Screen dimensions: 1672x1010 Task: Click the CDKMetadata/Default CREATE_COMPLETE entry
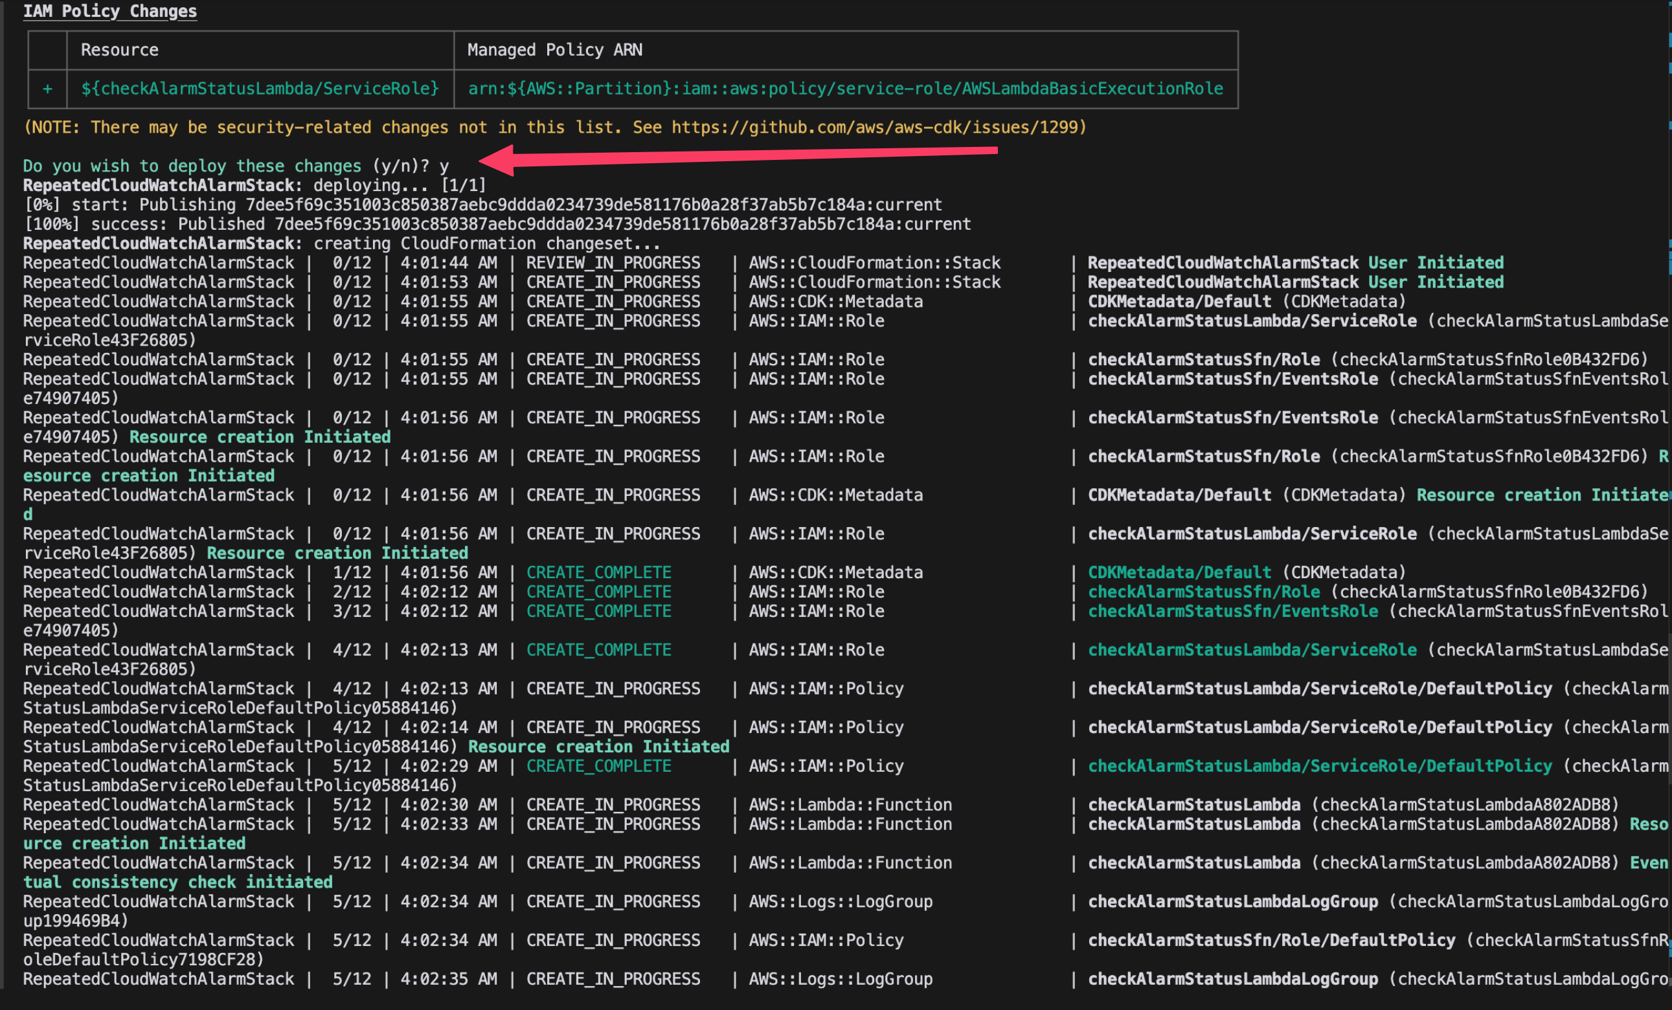pyautogui.click(x=598, y=572)
